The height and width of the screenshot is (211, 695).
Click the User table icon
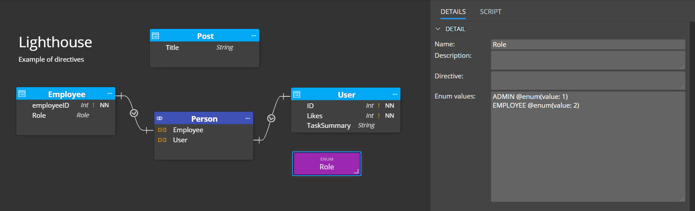297,94
